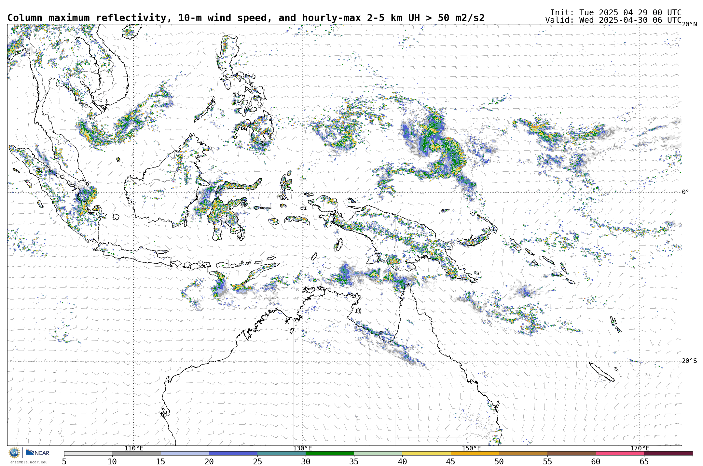
Task: Select the 40-45 dBZ yellow swatch
Action: coord(426,453)
